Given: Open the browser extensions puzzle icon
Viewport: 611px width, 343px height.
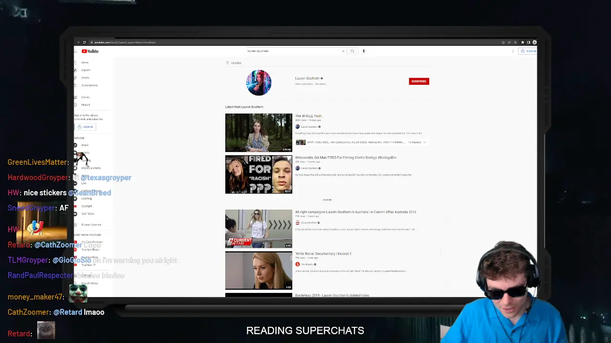Looking at the screenshot, I should click(522, 42).
